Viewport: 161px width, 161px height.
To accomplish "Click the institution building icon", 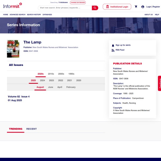I will click(x=108, y=7).
